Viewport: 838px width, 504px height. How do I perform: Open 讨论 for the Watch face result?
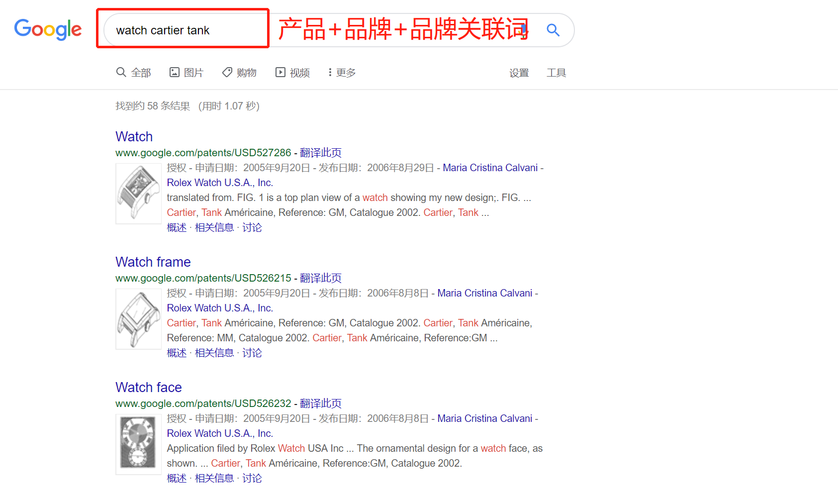click(x=252, y=478)
